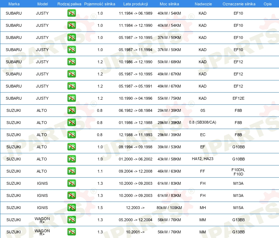Click the Lata produkcji column header
This screenshot has height=238, width=279.
(136, 4)
